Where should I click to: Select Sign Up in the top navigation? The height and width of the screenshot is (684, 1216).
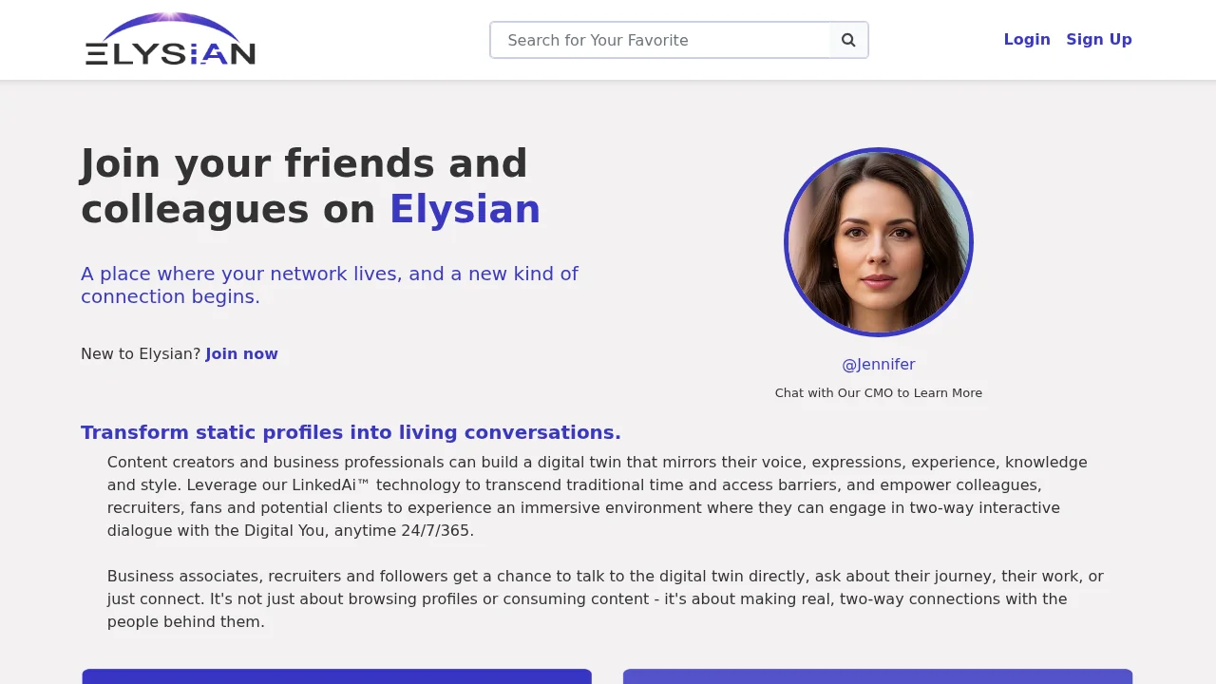coord(1099,39)
